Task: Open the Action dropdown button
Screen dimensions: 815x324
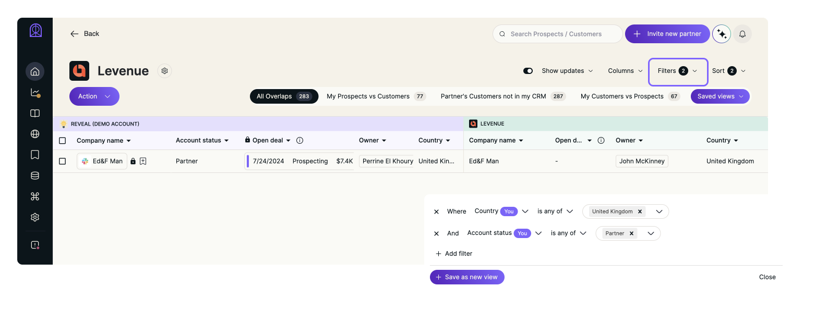Action: (x=94, y=96)
